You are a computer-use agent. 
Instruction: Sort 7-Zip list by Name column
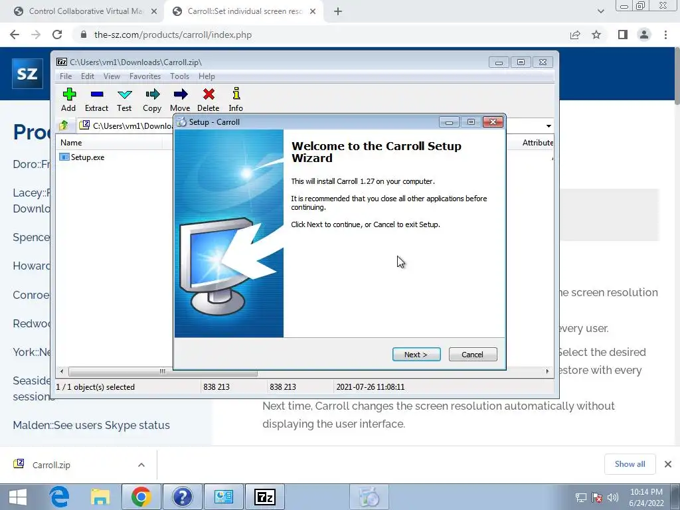click(x=71, y=143)
